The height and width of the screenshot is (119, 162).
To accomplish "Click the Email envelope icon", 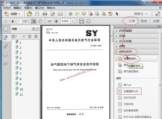I will click(x=60, y=14).
